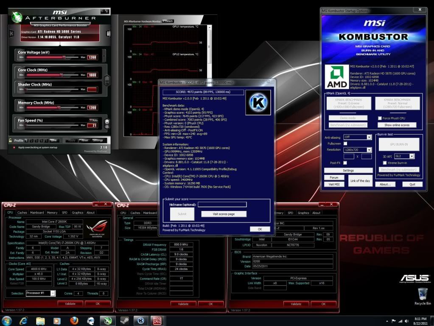This screenshot has width=434, height=326.
Task: Click the ROG logo in CPU-Z
Action: point(97,229)
